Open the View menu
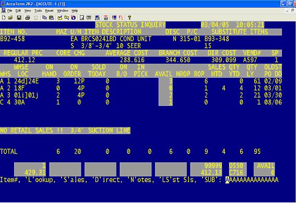Screen dimensions: 296x203 pos(28,11)
